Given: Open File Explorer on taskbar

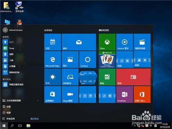Looking at the screenshot, I should (x=28, y=126).
